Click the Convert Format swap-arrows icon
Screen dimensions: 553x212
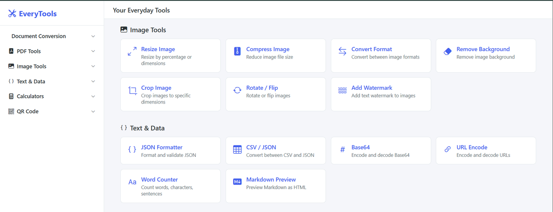pos(342,51)
